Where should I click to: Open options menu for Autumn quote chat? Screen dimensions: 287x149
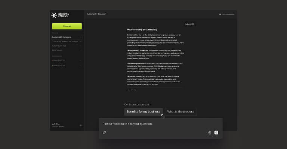(80, 45)
